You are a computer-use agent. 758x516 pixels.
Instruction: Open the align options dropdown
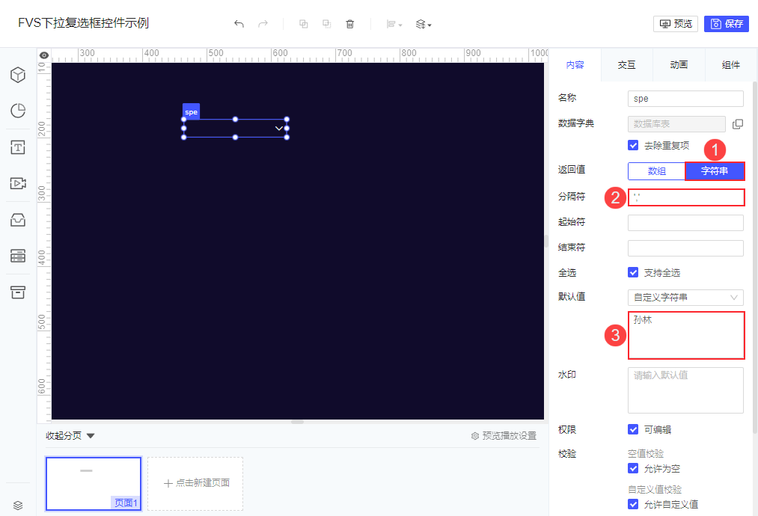pos(394,24)
